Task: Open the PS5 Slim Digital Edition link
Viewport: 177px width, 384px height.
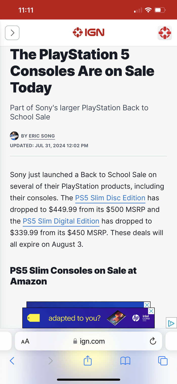Action: pyautogui.click(x=61, y=221)
